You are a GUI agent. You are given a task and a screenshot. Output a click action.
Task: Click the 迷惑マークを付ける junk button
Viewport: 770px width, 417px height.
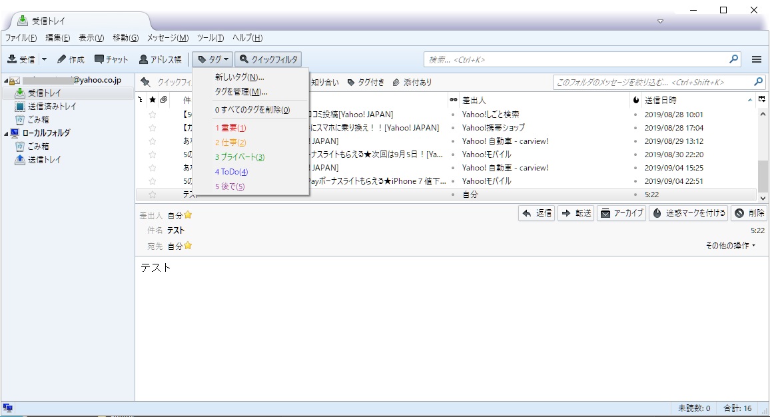tap(687, 213)
